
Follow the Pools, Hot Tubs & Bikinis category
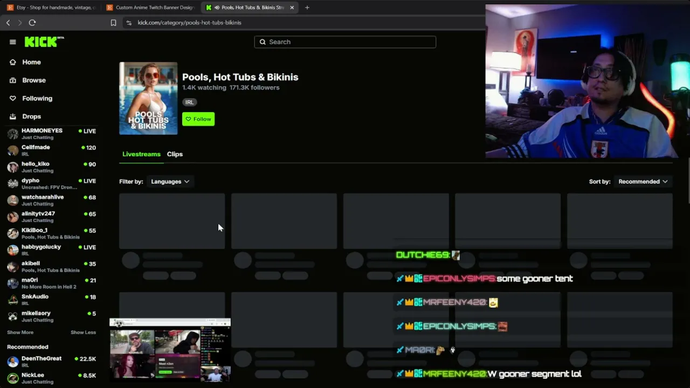(198, 119)
